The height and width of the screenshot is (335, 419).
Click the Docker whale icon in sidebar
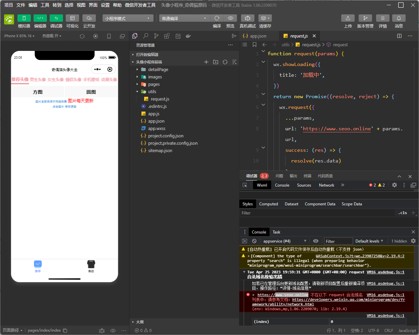(x=188, y=36)
